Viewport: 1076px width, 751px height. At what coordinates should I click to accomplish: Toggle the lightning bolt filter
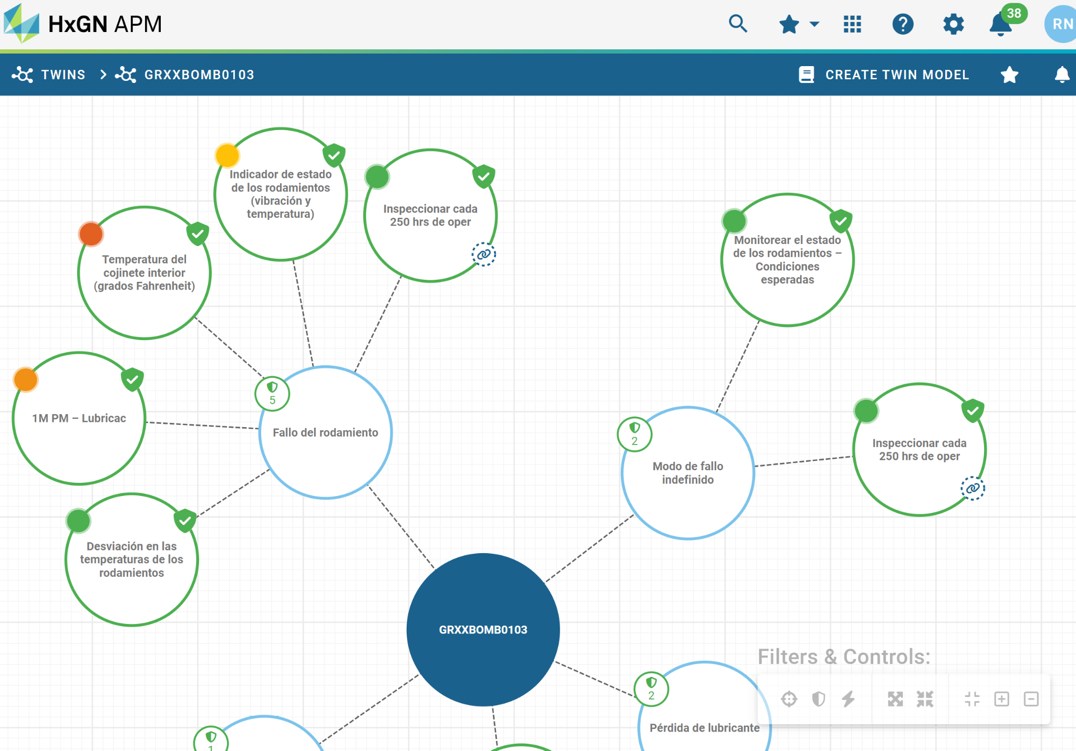tap(847, 699)
